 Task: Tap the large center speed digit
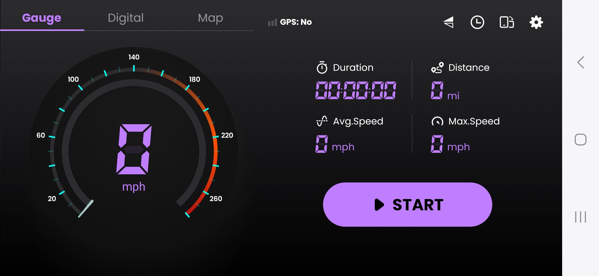click(x=134, y=149)
